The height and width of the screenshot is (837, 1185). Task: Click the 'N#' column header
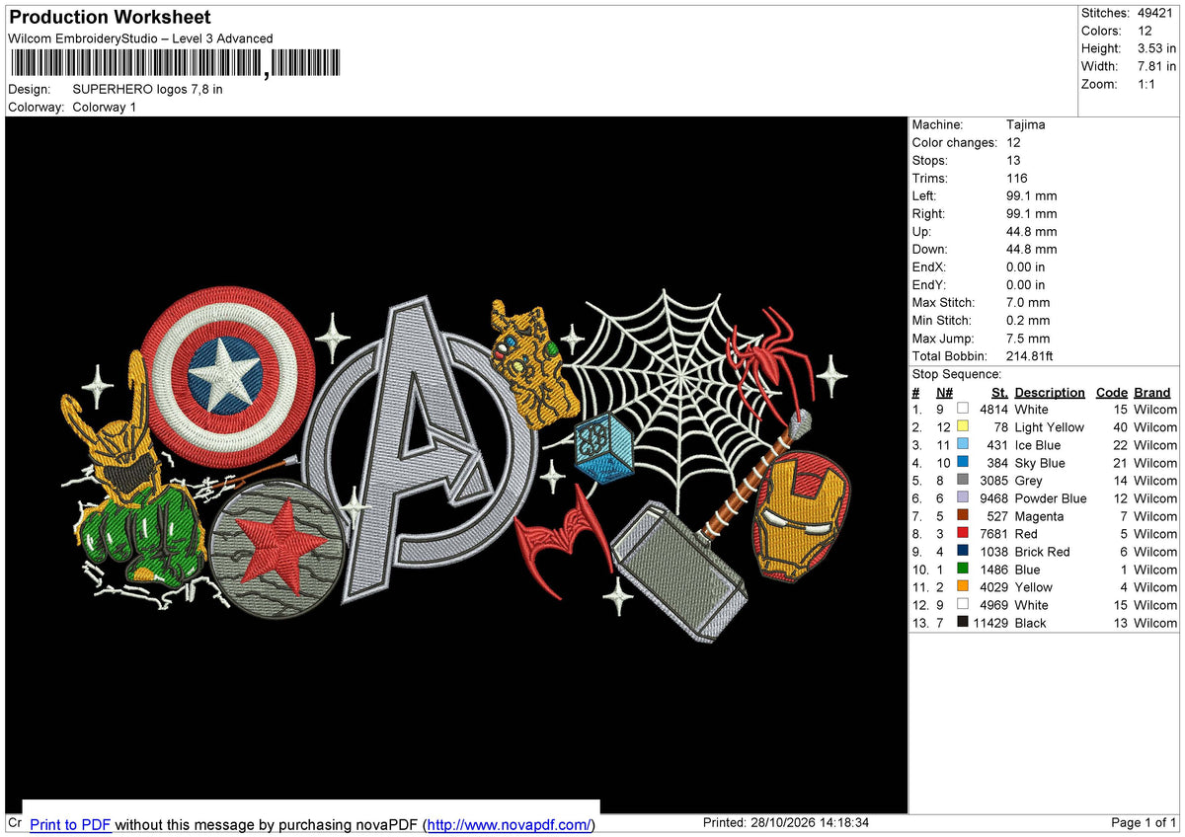click(946, 392)
